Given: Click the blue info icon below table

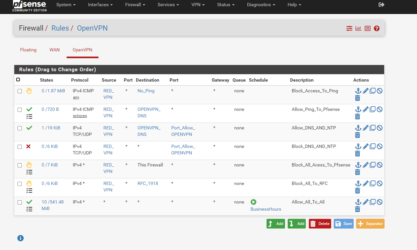Looking at the screenshot, I should 20,238.
